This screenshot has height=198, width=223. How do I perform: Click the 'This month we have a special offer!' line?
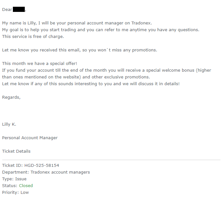pos(40,64)
